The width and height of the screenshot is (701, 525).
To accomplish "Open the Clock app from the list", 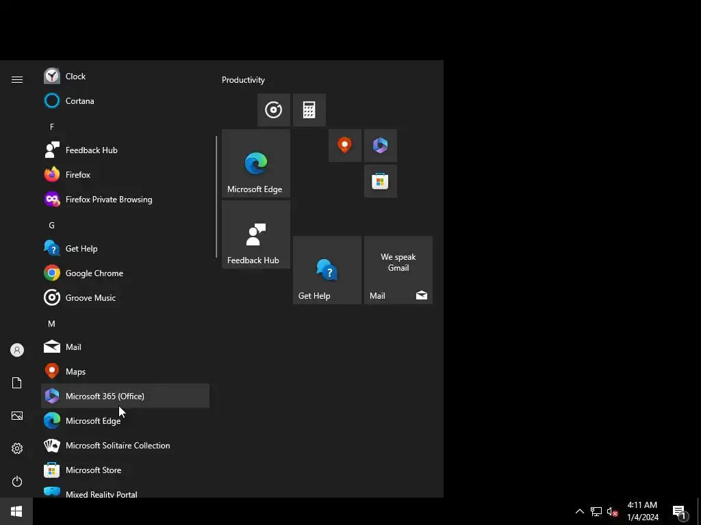I will 125,77.
